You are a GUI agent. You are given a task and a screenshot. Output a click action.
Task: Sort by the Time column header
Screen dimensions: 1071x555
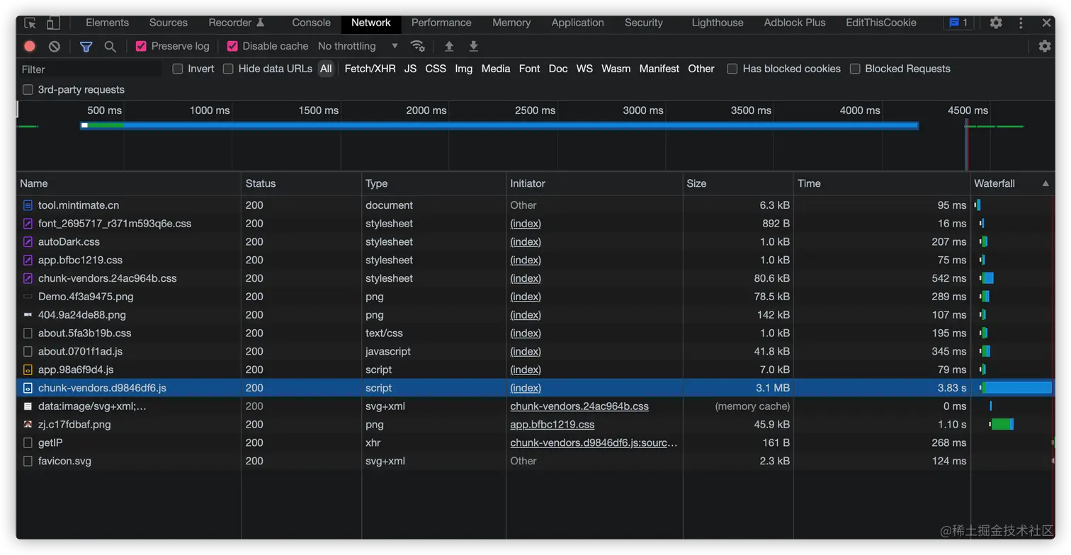(882, 183)
